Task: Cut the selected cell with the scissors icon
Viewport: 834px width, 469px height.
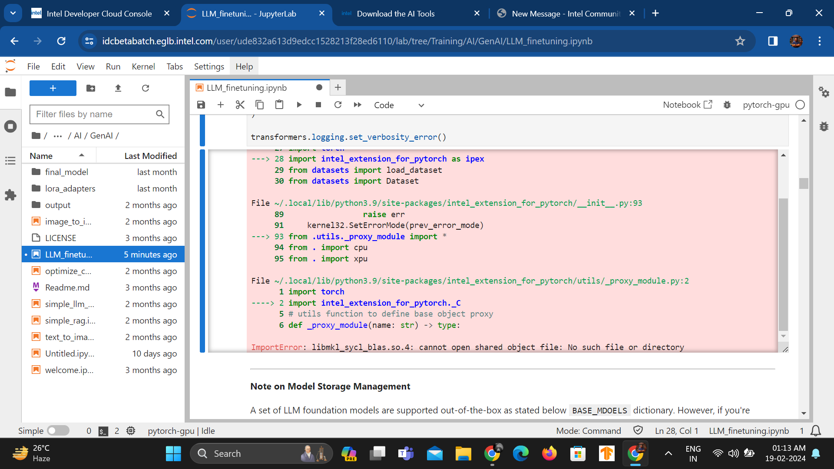Action: click(x=240, y=105)
